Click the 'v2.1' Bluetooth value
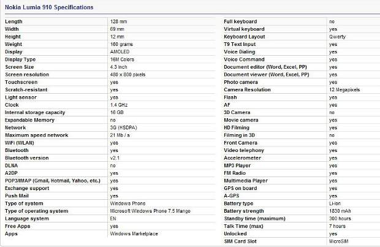 (x=115, y=158)
